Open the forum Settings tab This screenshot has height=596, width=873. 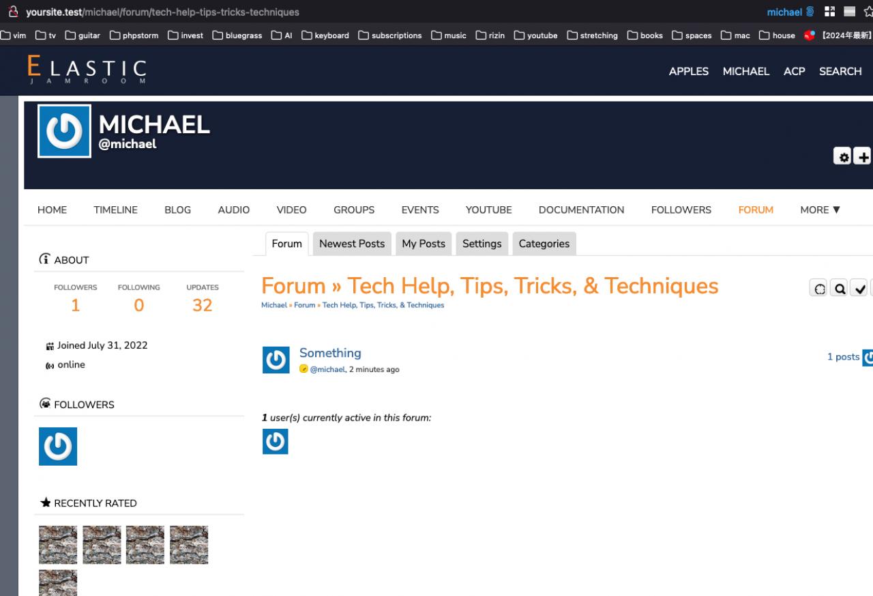(x=482, y=244)
